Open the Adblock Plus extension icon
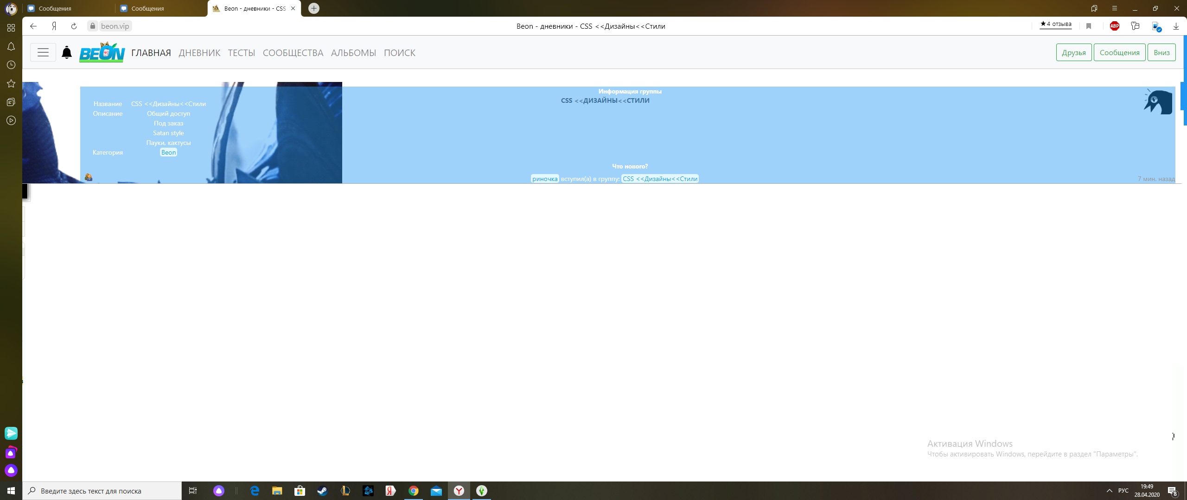The image size is (1187, 500). 1115,26
